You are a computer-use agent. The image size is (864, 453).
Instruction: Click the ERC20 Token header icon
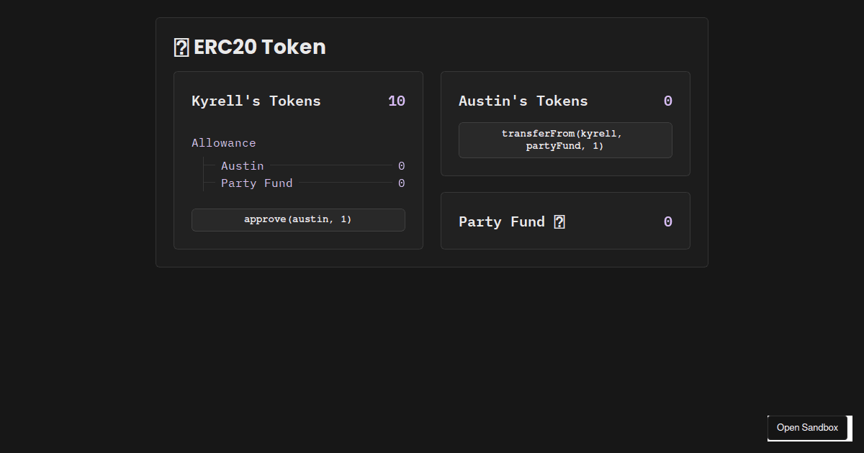(180, 46)
